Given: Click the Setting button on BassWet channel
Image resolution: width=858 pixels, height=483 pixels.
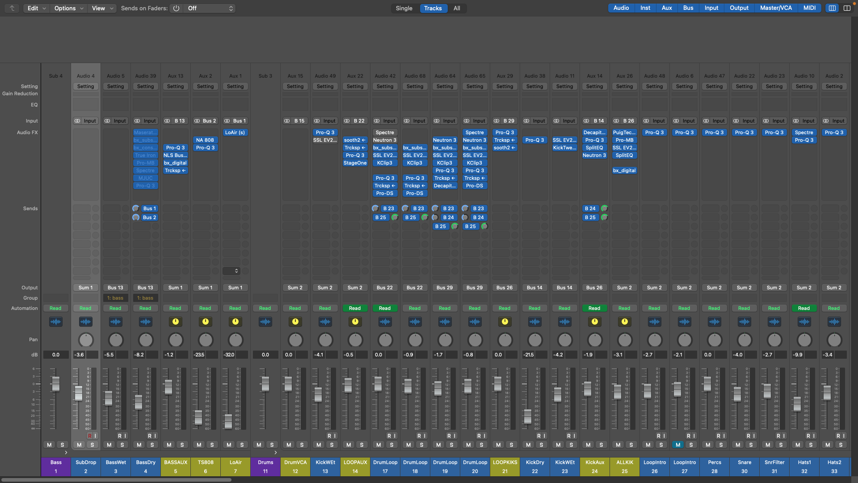Looking at the screenshot, I should [x=115, y=86].
